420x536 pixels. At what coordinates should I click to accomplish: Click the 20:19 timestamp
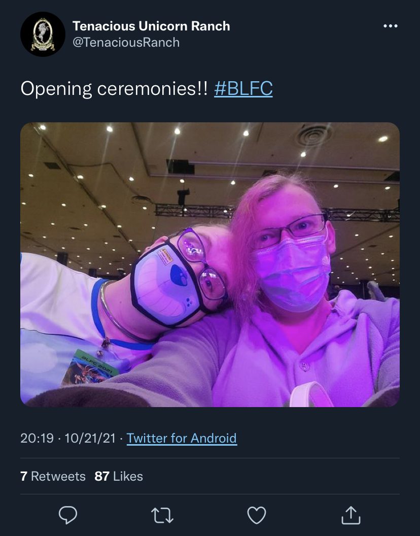(37, 438)
